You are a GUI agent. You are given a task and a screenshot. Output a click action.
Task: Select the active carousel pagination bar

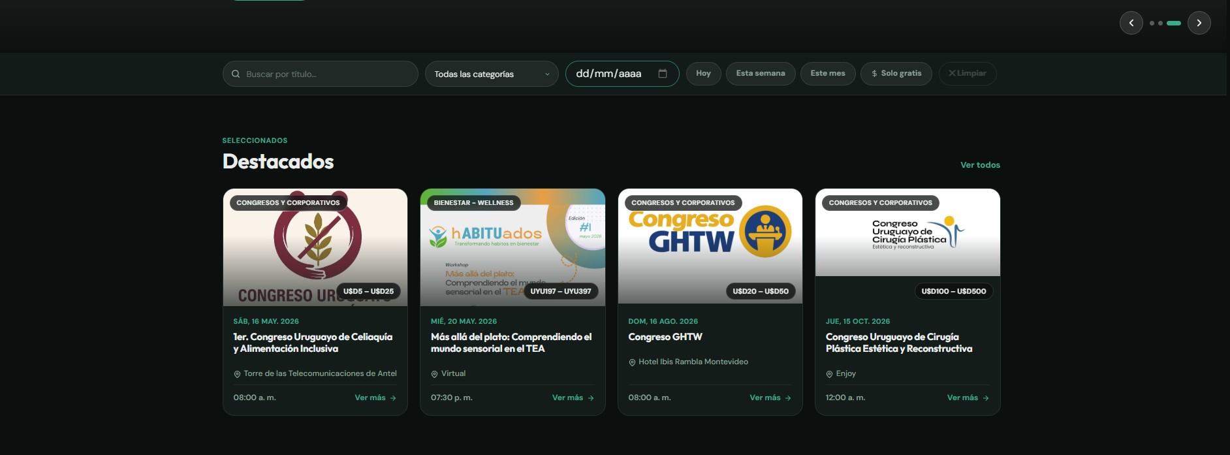point(1173,23)
